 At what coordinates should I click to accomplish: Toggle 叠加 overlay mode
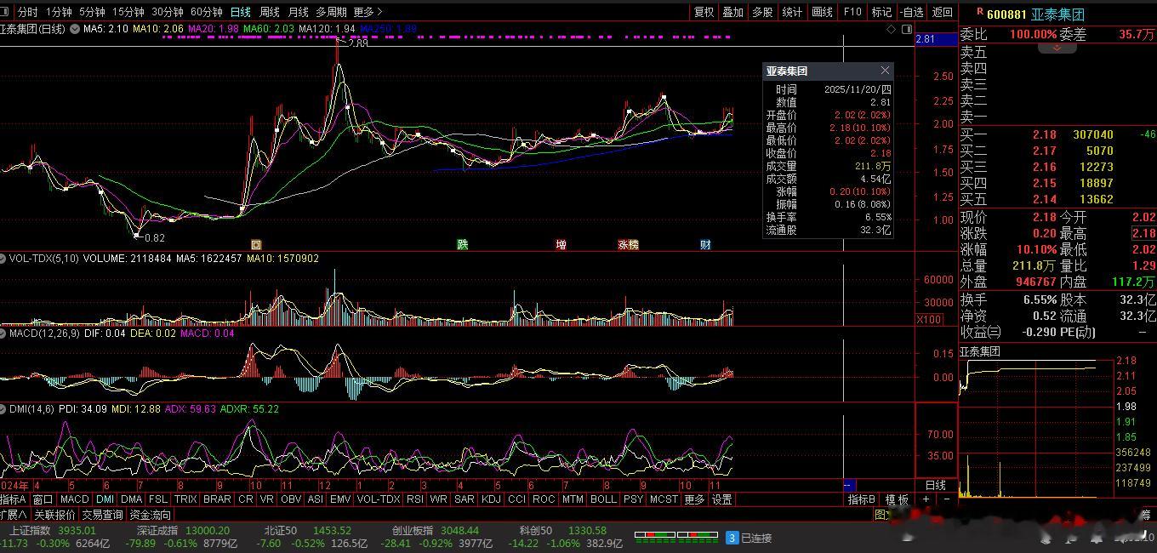click(732, 12)
